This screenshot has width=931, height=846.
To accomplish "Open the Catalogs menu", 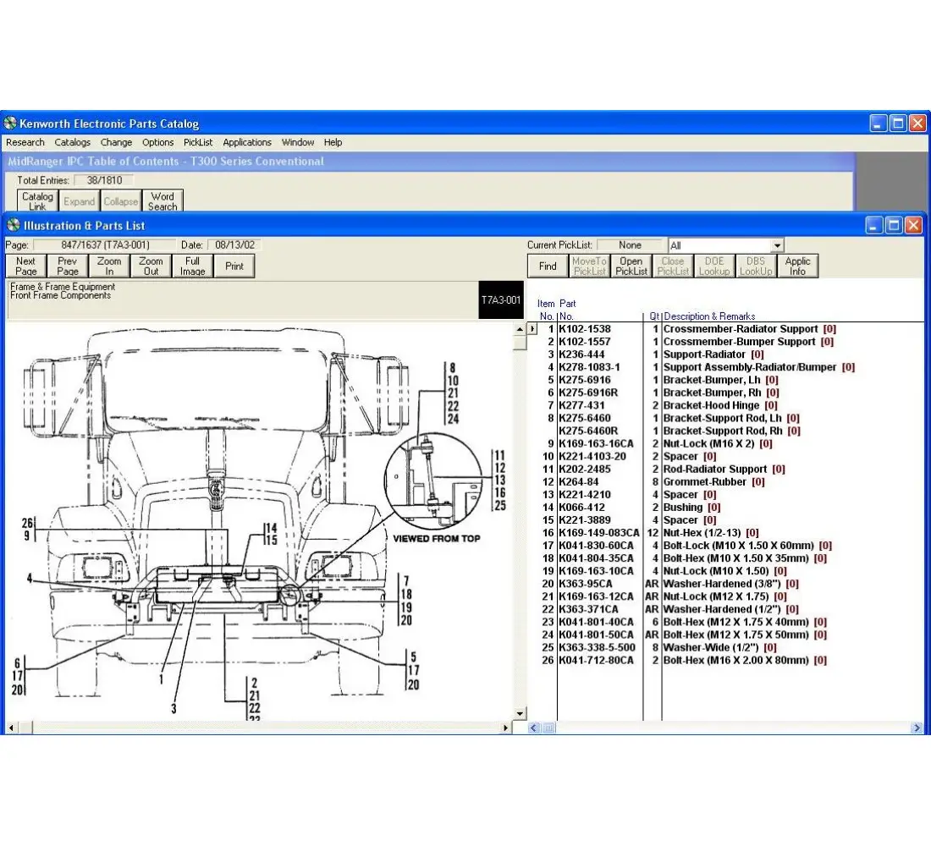I will 72,142.
